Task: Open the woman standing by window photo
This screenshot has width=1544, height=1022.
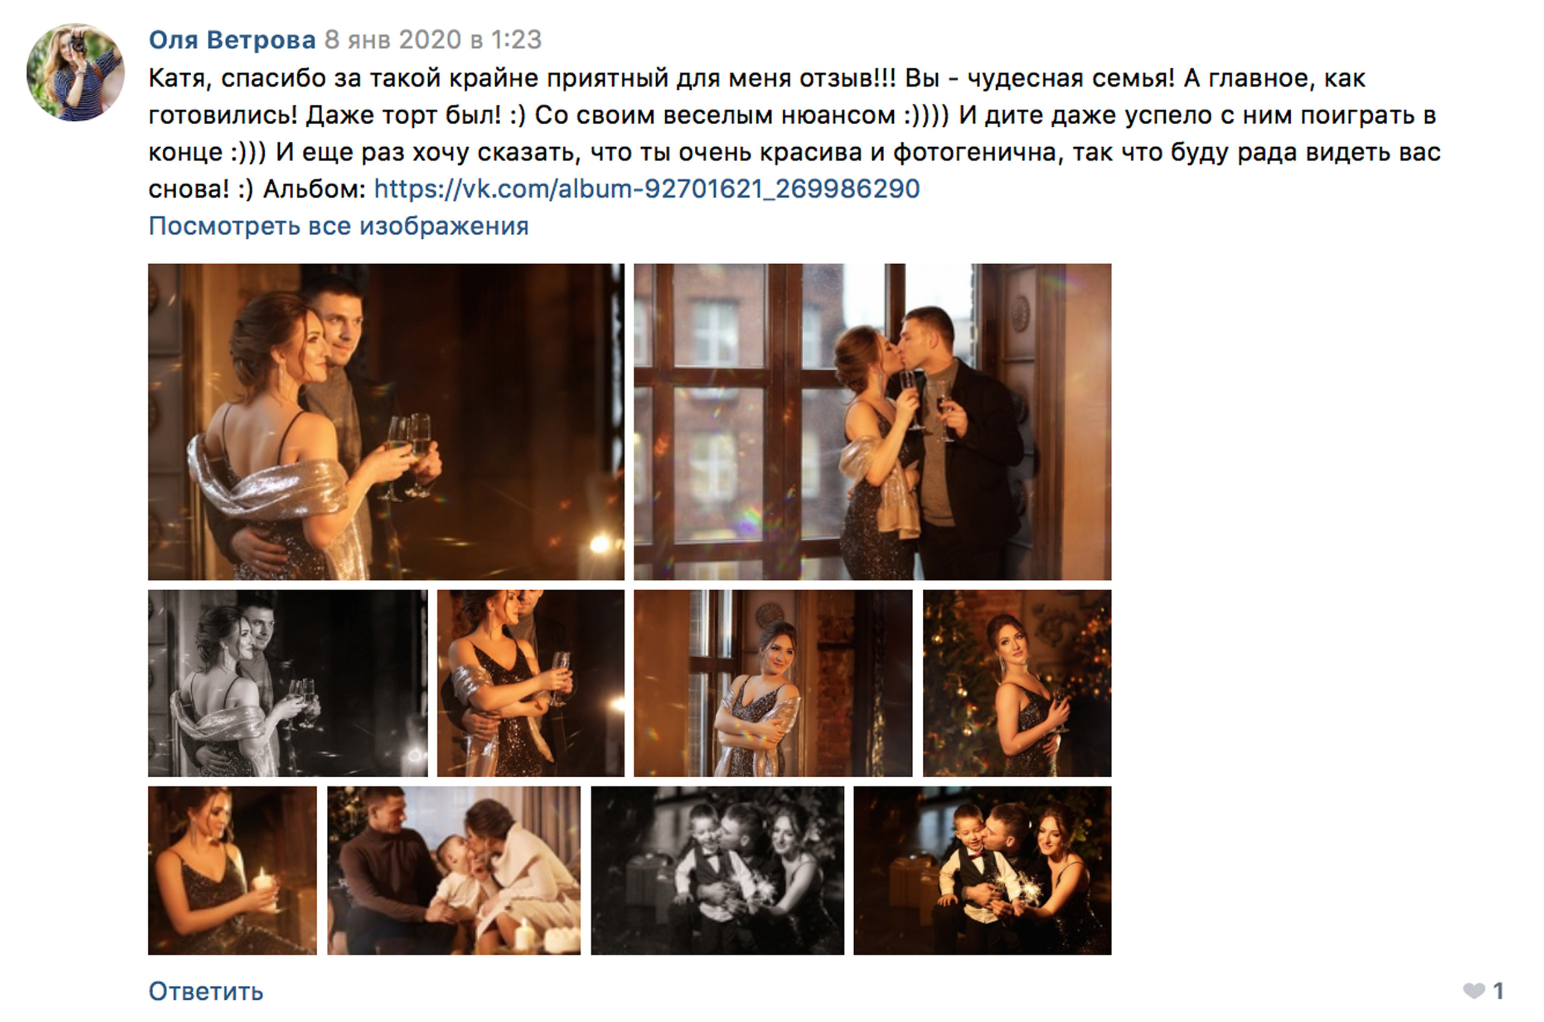Action: [773, 683]
